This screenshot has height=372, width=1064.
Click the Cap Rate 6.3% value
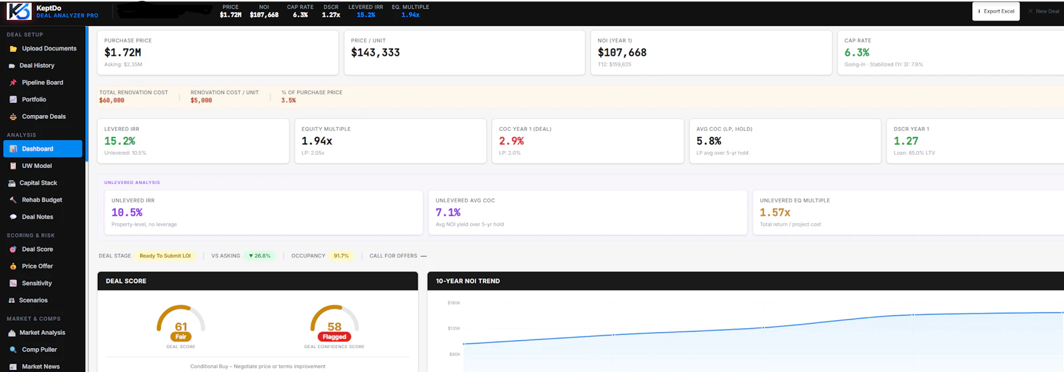coord(857,52)
